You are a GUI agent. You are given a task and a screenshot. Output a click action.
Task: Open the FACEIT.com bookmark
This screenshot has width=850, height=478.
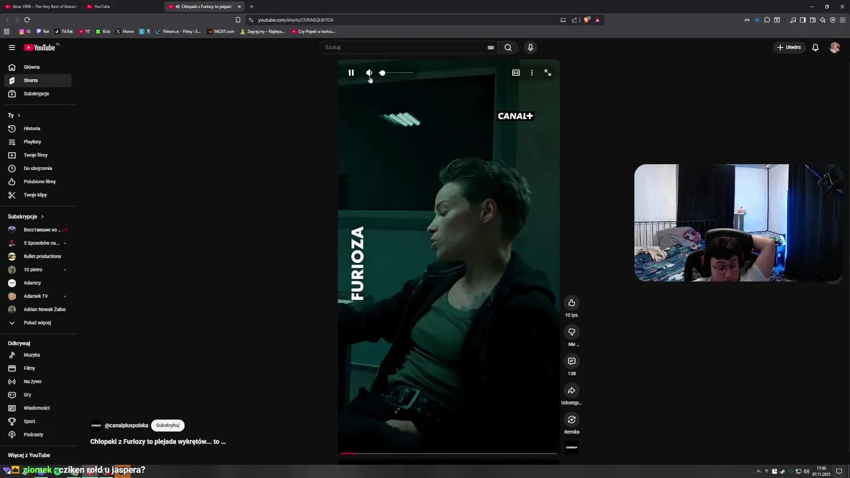coord(220,31)
